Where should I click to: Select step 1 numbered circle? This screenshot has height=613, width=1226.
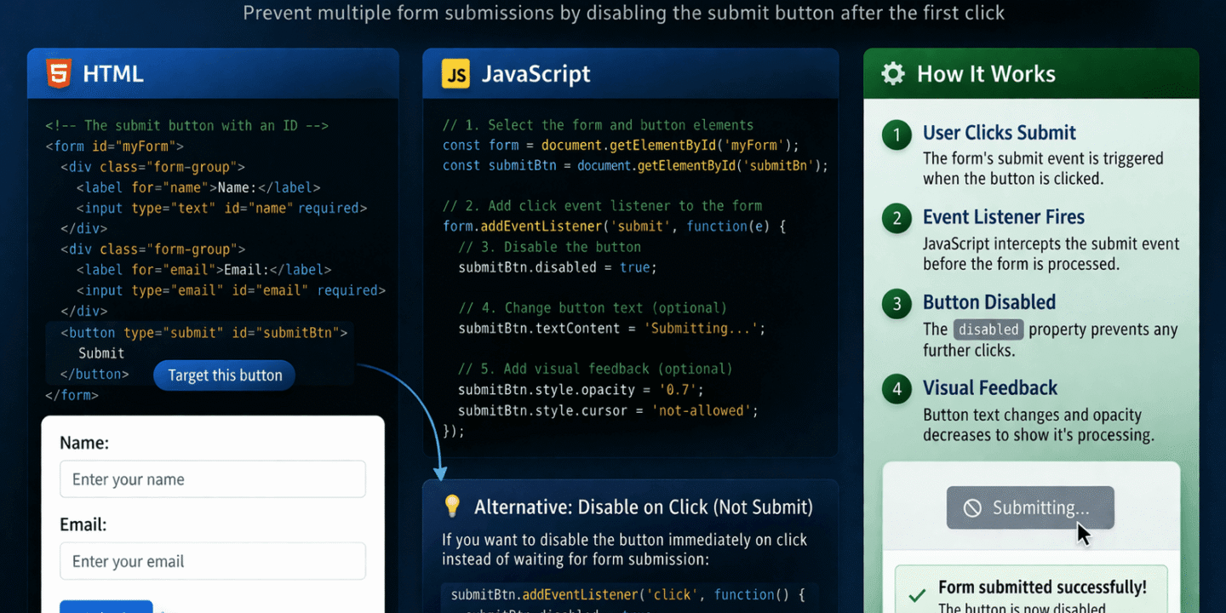click(896, 133)
